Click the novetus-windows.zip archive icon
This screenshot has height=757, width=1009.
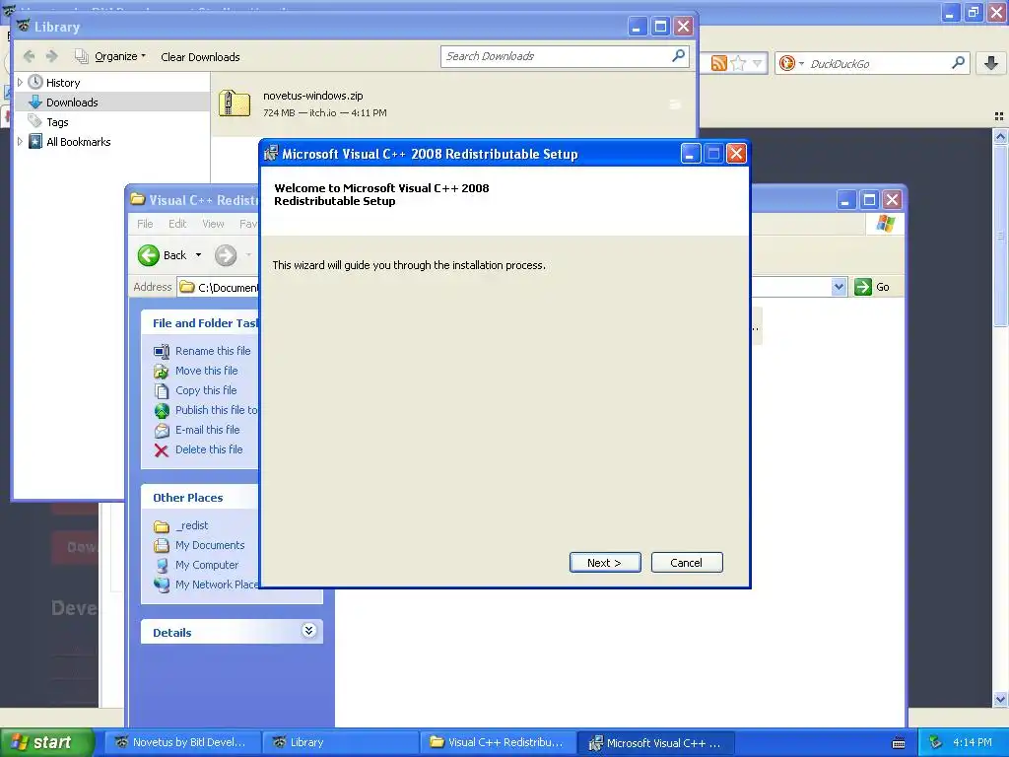point(235,103)
